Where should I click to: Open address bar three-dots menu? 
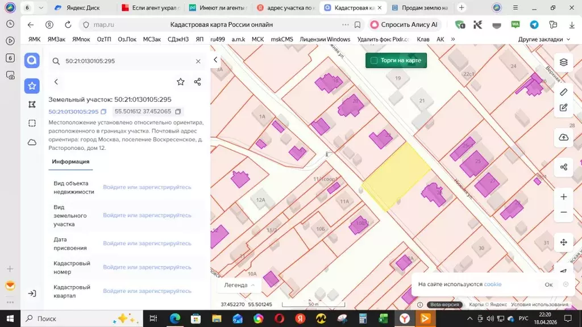(346, 24)
